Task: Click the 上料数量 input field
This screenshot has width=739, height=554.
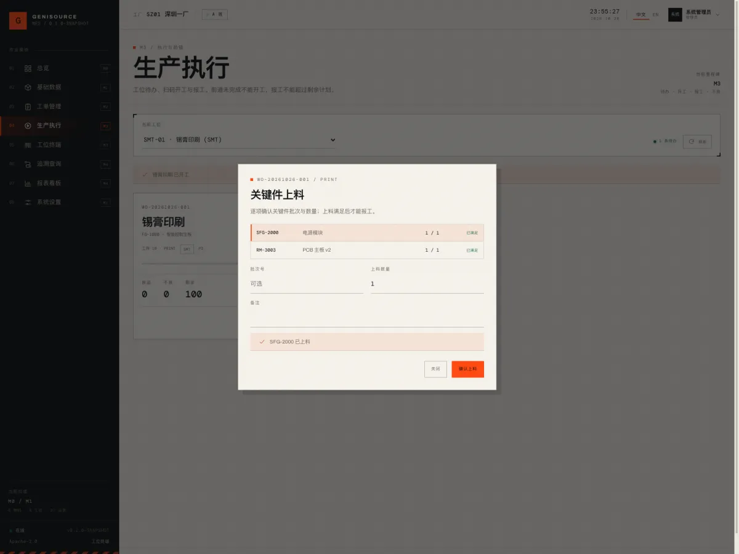Action: [427, 284]
